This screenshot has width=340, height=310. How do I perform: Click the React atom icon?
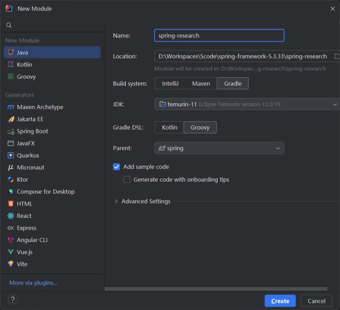11,216
